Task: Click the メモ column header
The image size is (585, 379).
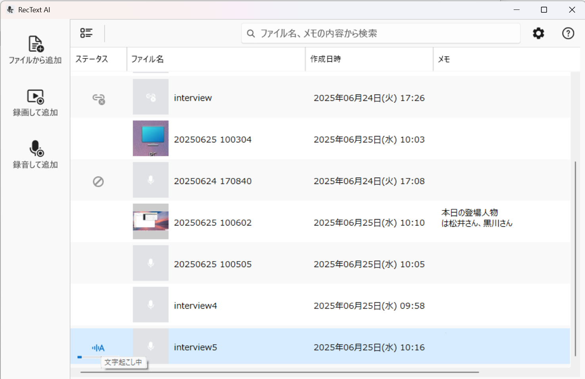Action: click(444, 59)
